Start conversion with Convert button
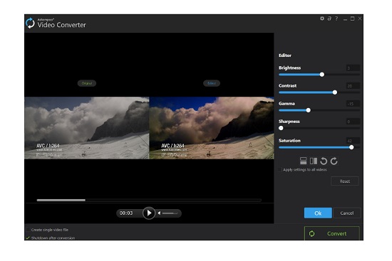Viewport: 392px width, 261px height. coord(331,233)
